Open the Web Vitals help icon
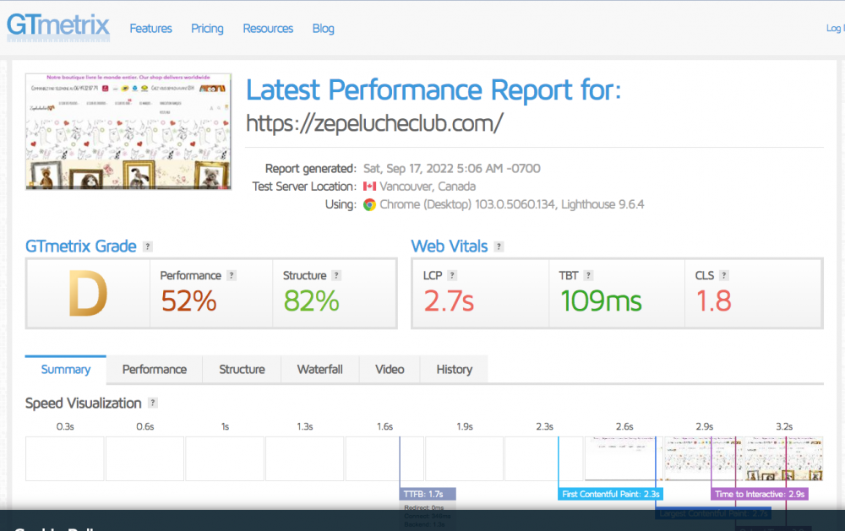845x531 pixels. [497, 246]
